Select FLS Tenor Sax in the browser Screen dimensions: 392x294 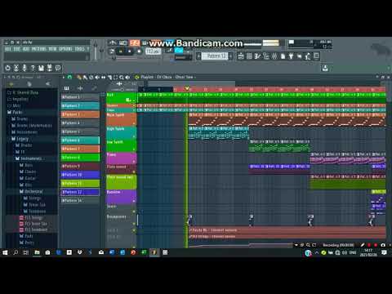(36, 224)
